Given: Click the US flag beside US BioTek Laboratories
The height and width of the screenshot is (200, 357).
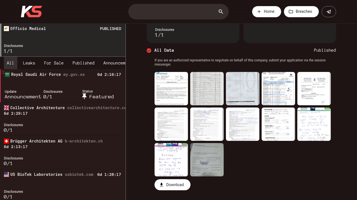Looking at the screenshot, I should 6,174.
